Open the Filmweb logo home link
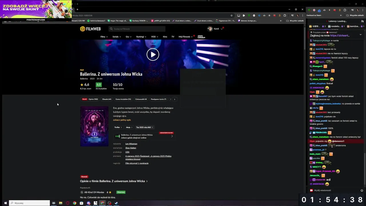The height and width of the screenshot is (206, 366). pos(90,29)
